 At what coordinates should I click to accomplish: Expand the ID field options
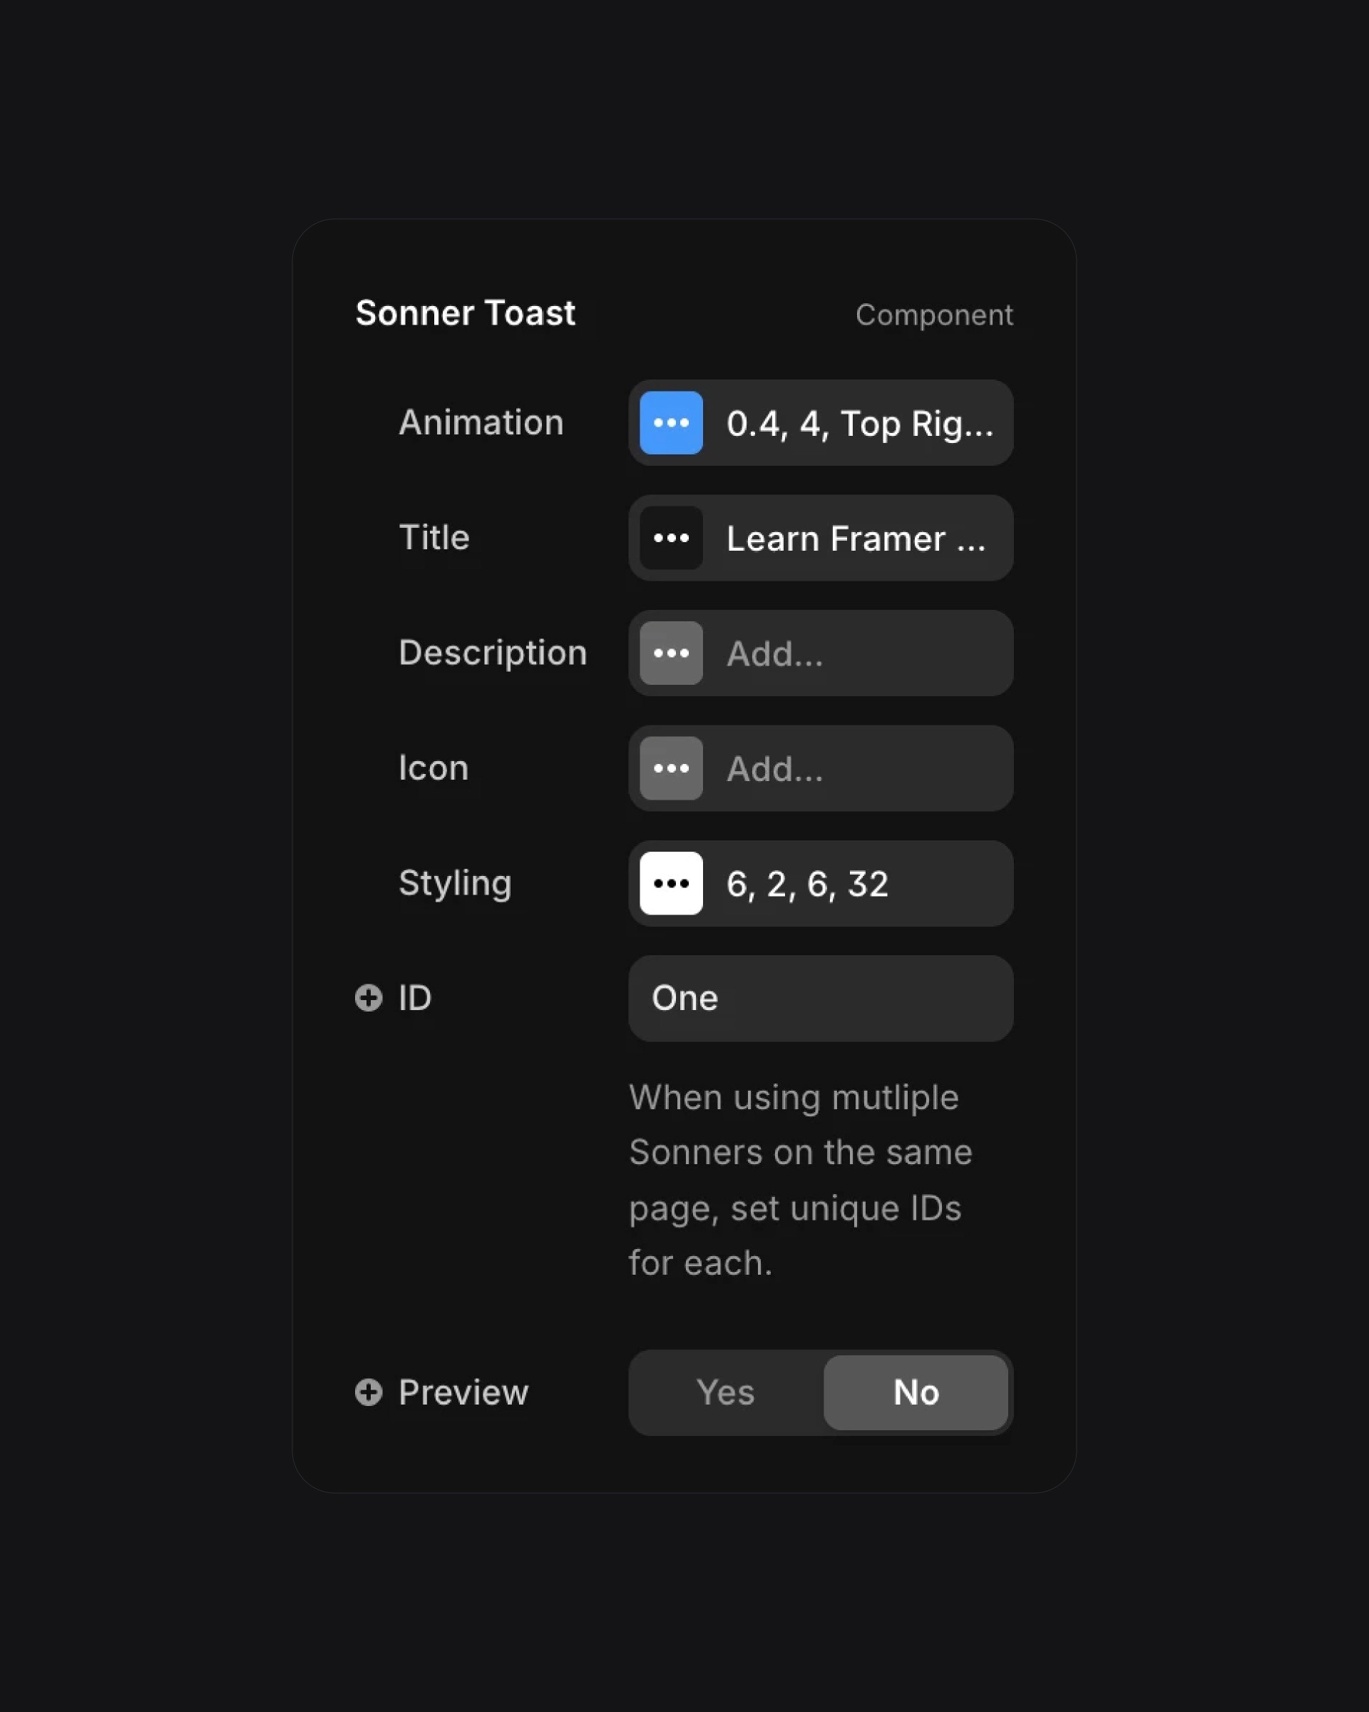point(369,998)
